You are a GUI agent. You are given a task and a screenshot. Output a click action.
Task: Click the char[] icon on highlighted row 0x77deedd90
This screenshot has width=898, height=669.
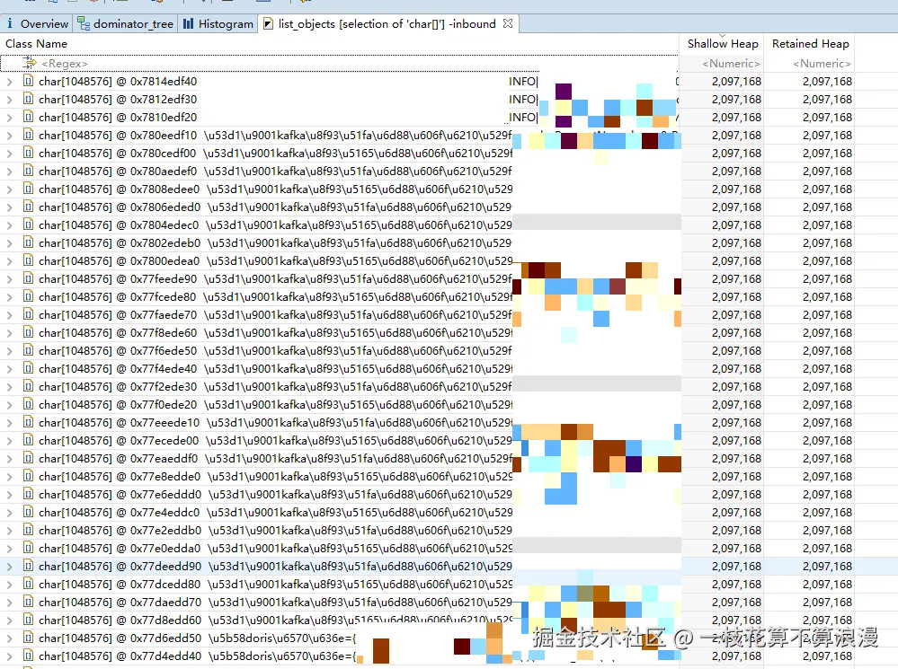(x=27, y=566)
